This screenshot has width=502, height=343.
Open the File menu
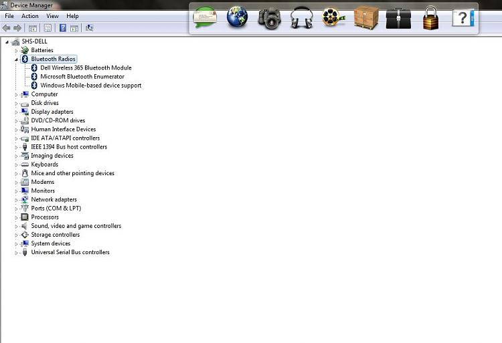[9, 16]
